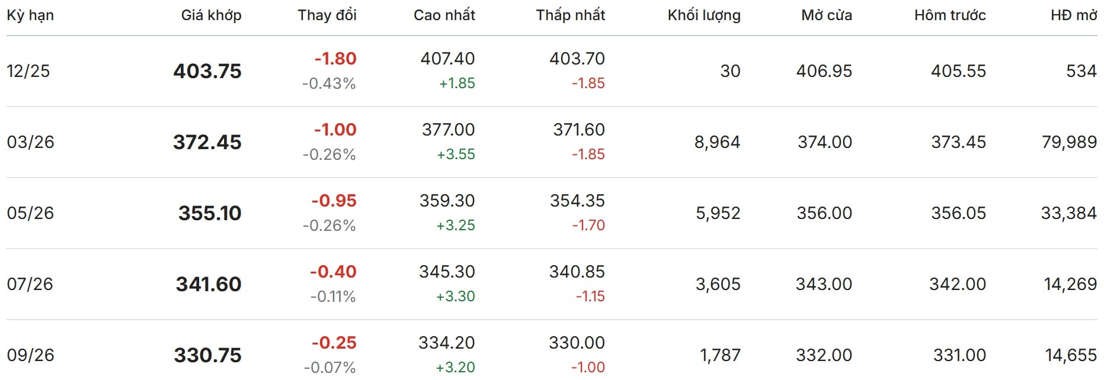Select the "Hôm trước" column header
The width and height of the screenshot is (1104, 380).
pyautogui.click(x=949, y=15)
